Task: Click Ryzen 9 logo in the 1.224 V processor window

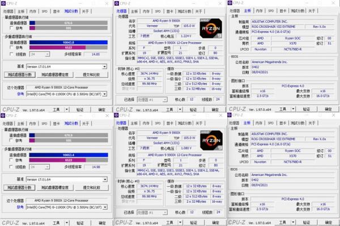Action: coord(211,28)
